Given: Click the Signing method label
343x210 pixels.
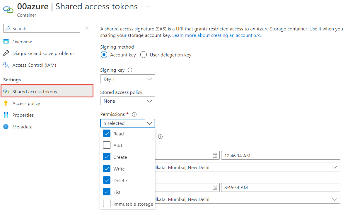Looking at the screenshot, I should click(117, 47).
